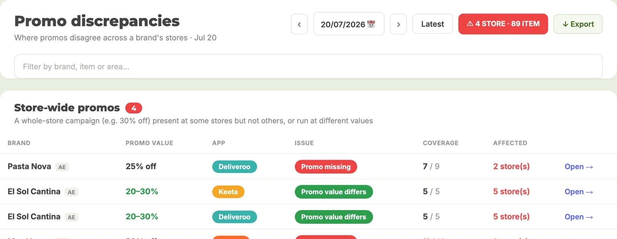This screenshot has width=617, height=239.
Task: Go to the next date with the right chevron
Action: [x=398, y=24]
